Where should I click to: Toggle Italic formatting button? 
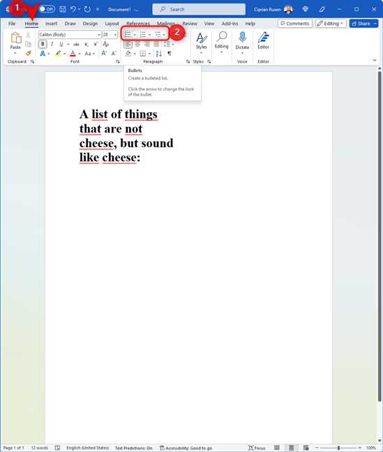pos(52,44)
